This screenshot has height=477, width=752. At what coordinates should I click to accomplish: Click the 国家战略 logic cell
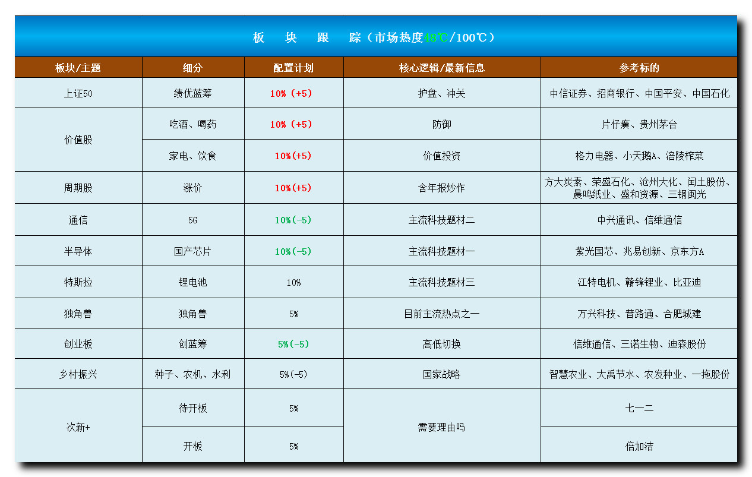(x=442, y=374)
